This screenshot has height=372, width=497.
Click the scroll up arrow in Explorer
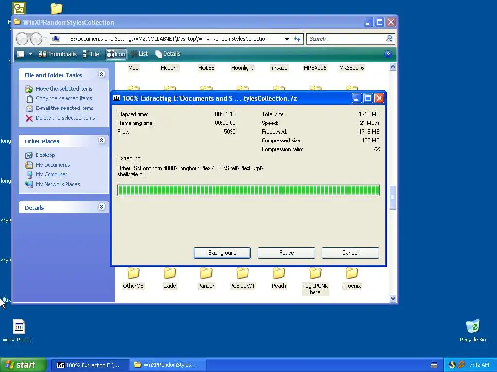pyautogui.click(x=393, y=67)
